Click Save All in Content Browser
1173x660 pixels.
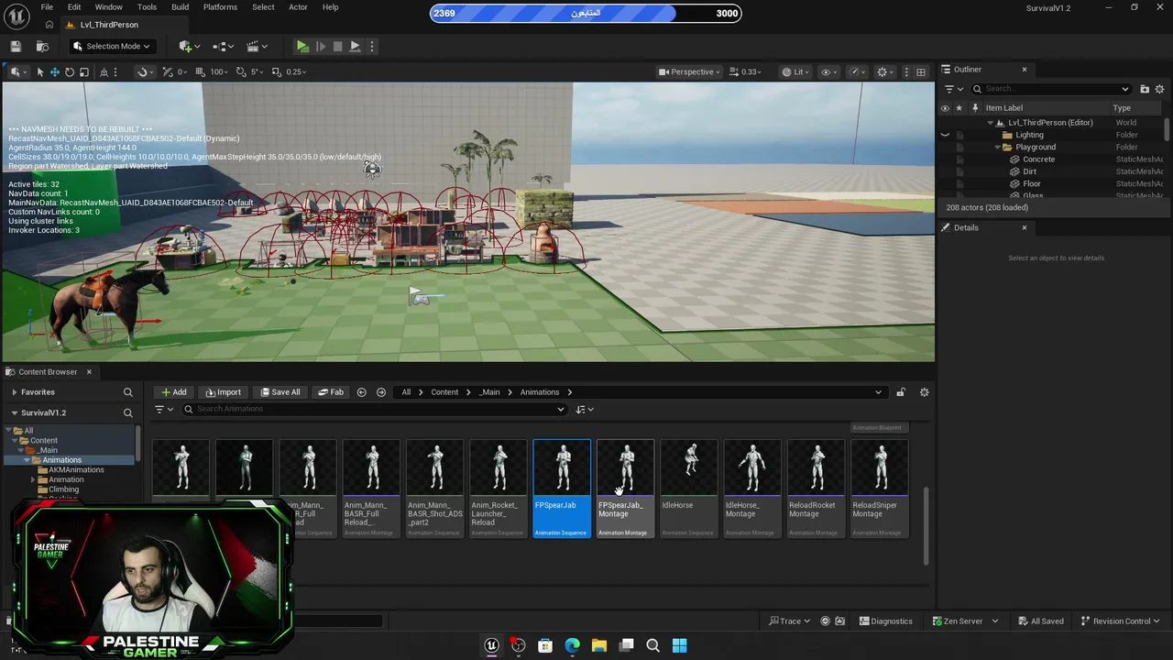pyautogui.click(x=280, y=392)
